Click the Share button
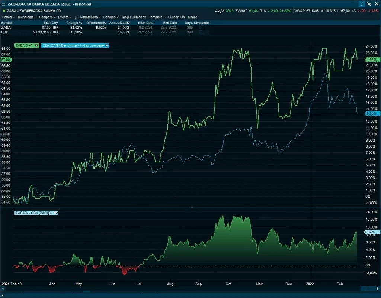The width and height of the screenshot is (381, 298). (192, 17)
